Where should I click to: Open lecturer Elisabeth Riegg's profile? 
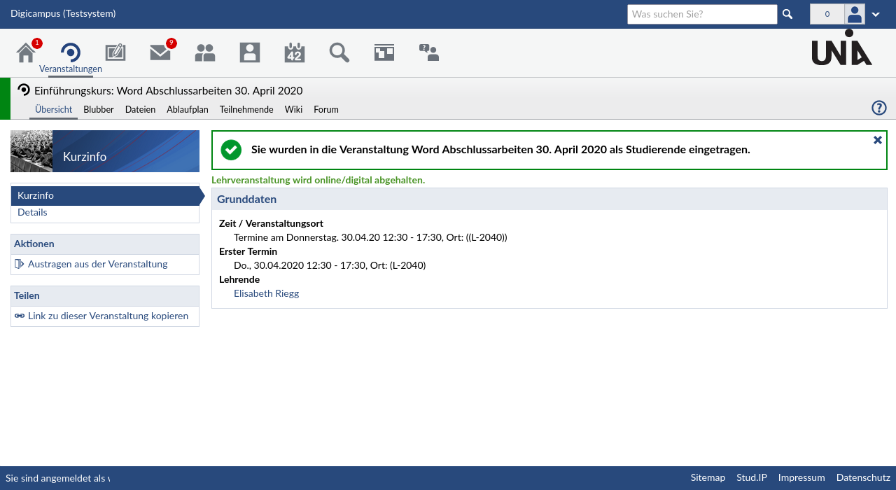(266, 293)
